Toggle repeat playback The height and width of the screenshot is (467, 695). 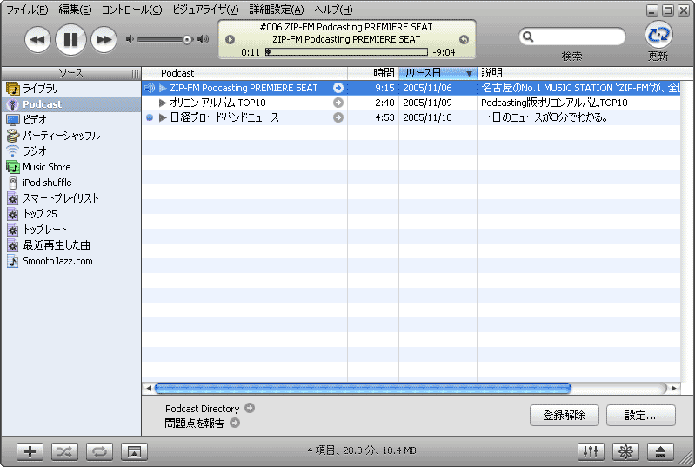99,452
